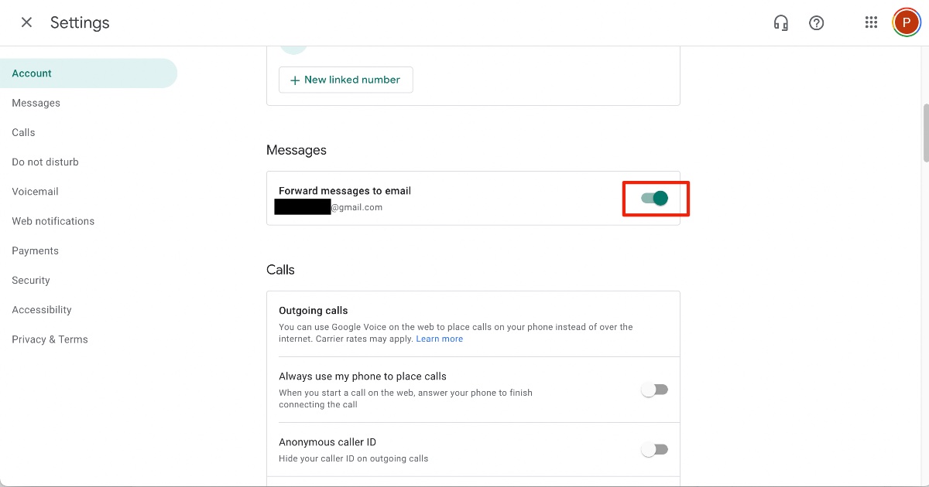929x487 pixels.
Task: Click the Help question mark icon
Action: point(816,22)
